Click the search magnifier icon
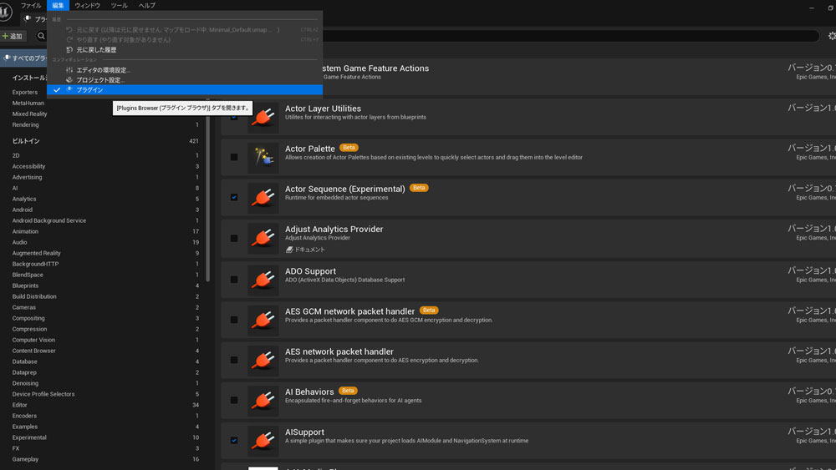836x470 pixels. (x=41, y=36)
